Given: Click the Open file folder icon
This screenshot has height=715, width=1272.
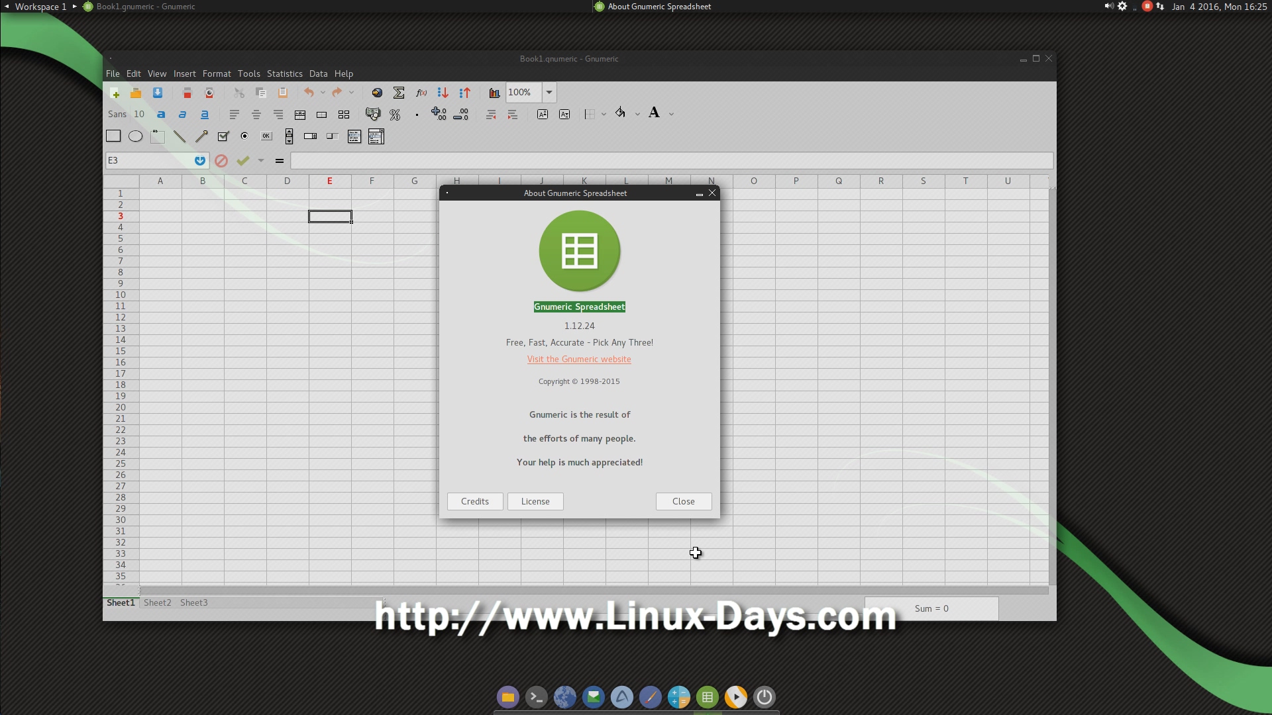Looking at the screenshot, I should [136, 93].
